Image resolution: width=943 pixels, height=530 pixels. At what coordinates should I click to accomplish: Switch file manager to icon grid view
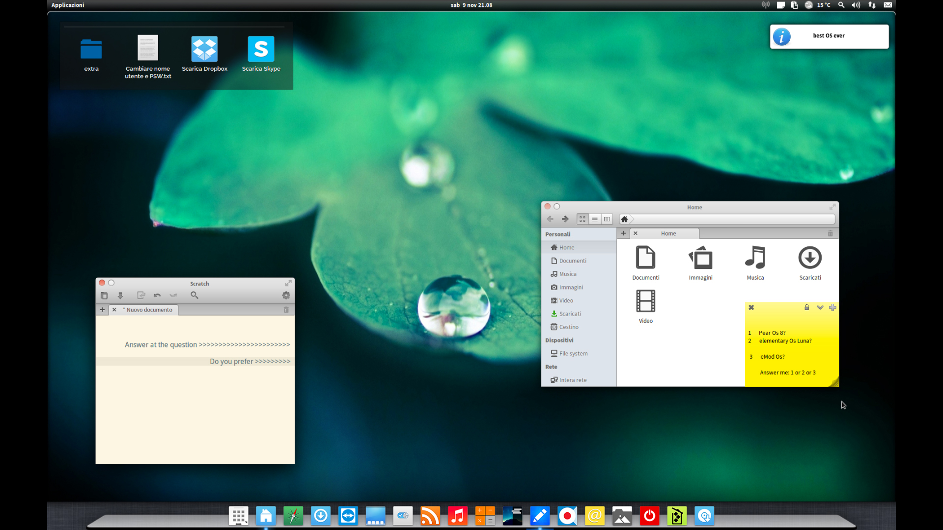[582, 219]
